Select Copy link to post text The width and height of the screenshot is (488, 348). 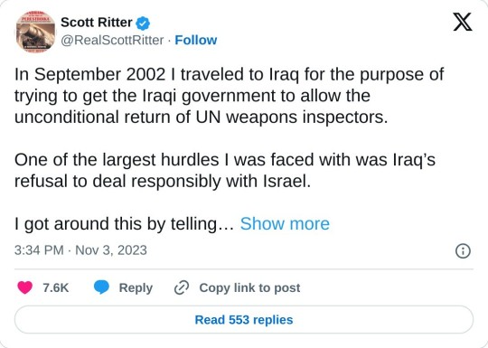249,287
